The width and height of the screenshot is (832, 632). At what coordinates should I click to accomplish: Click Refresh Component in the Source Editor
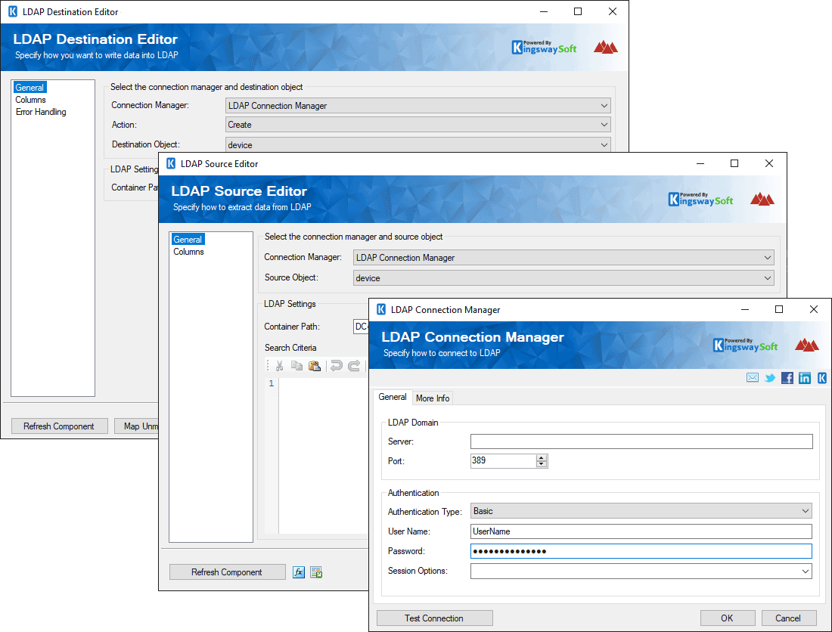(227, 572)
